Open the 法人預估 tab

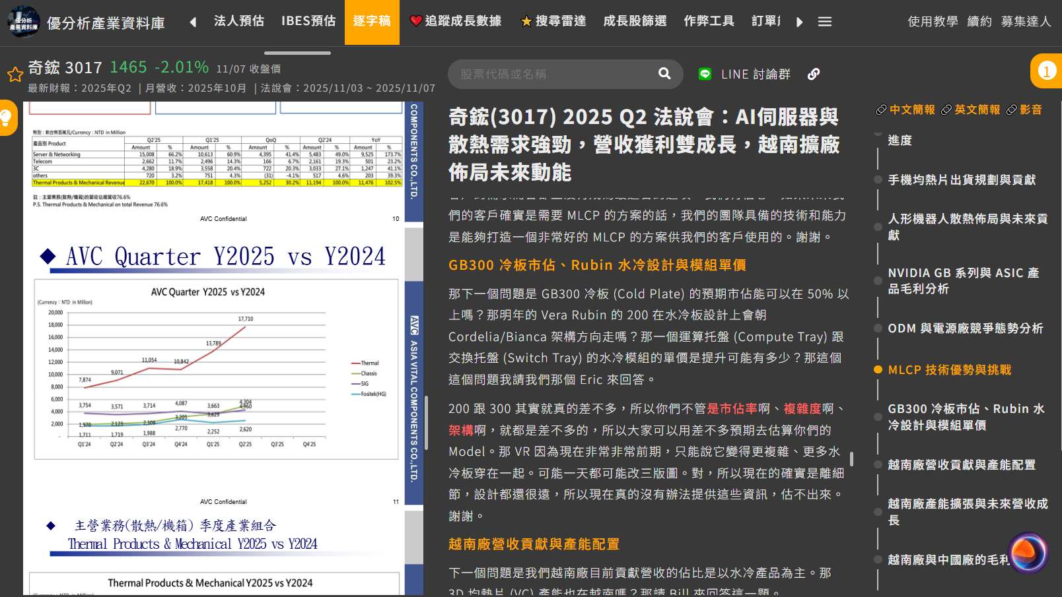click(238, 22)
